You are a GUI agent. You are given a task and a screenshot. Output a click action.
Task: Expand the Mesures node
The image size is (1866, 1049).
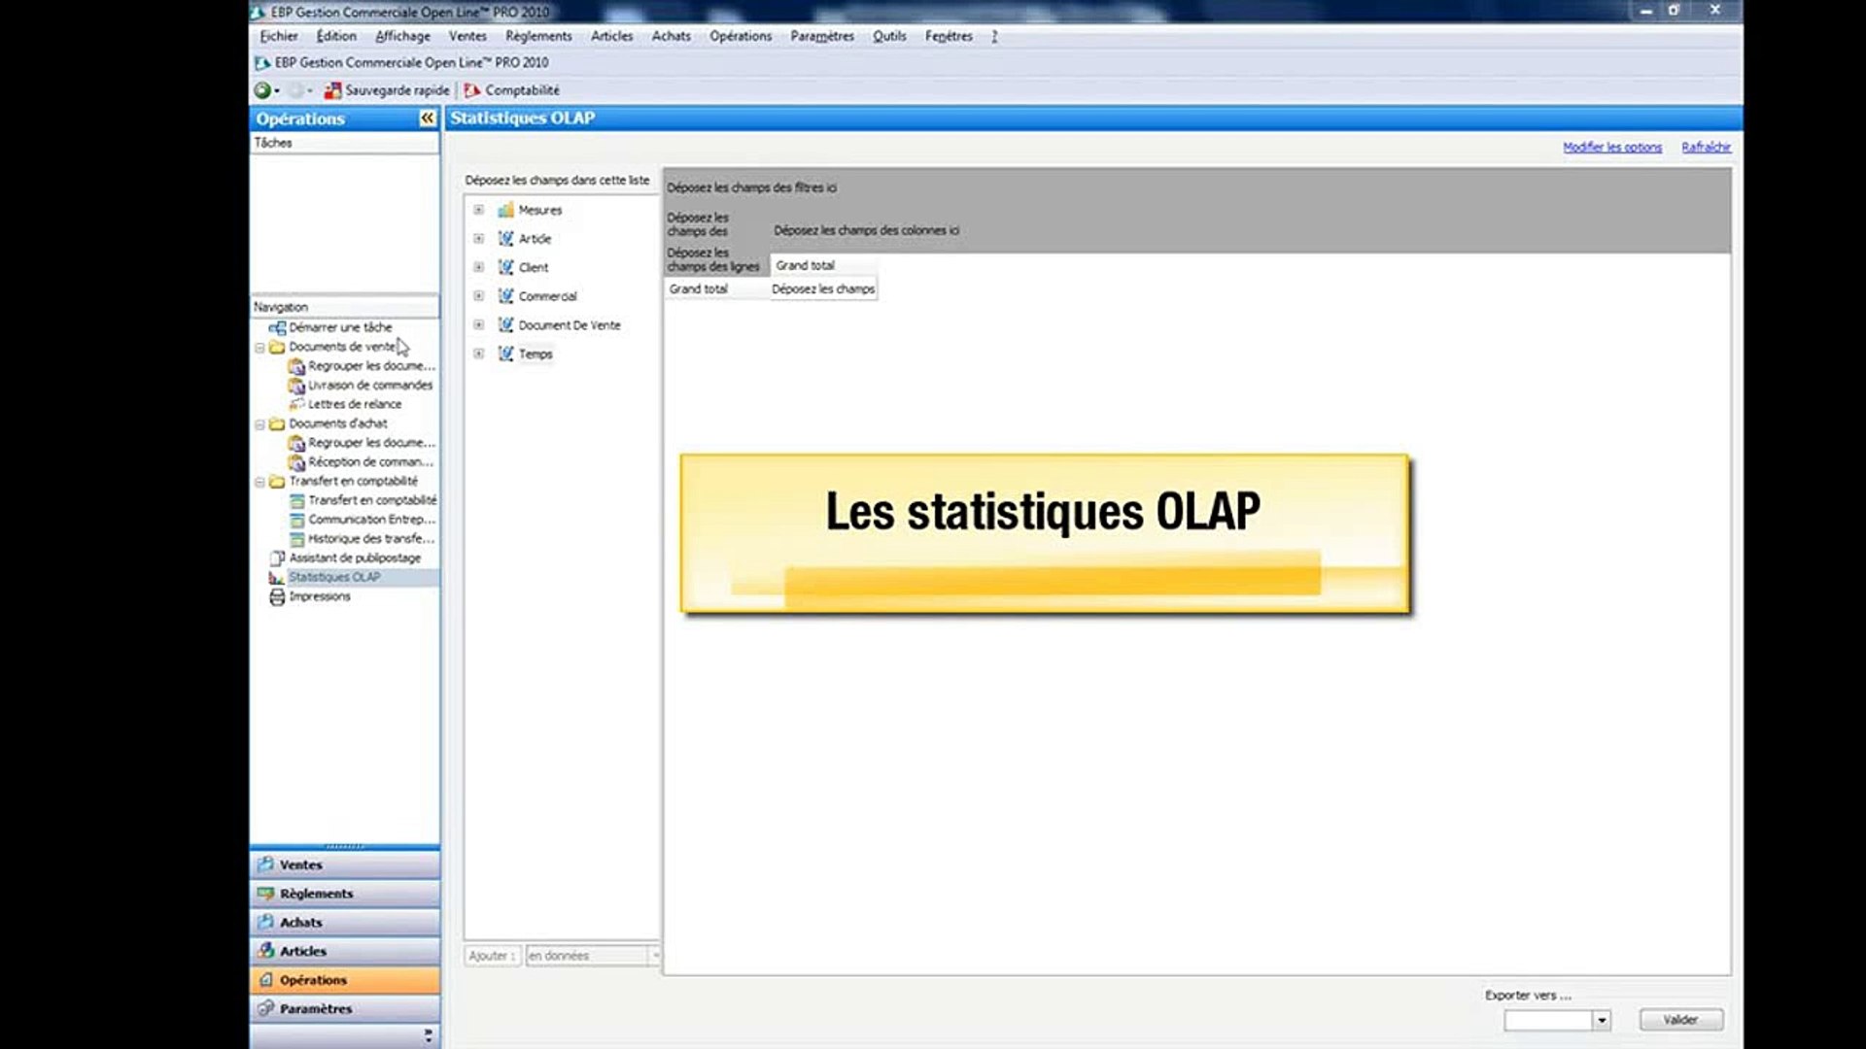click(477, 209)
